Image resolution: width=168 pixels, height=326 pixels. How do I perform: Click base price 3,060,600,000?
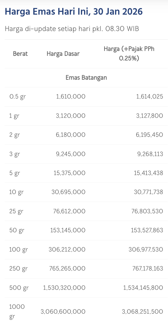click(x=63, y=312)
